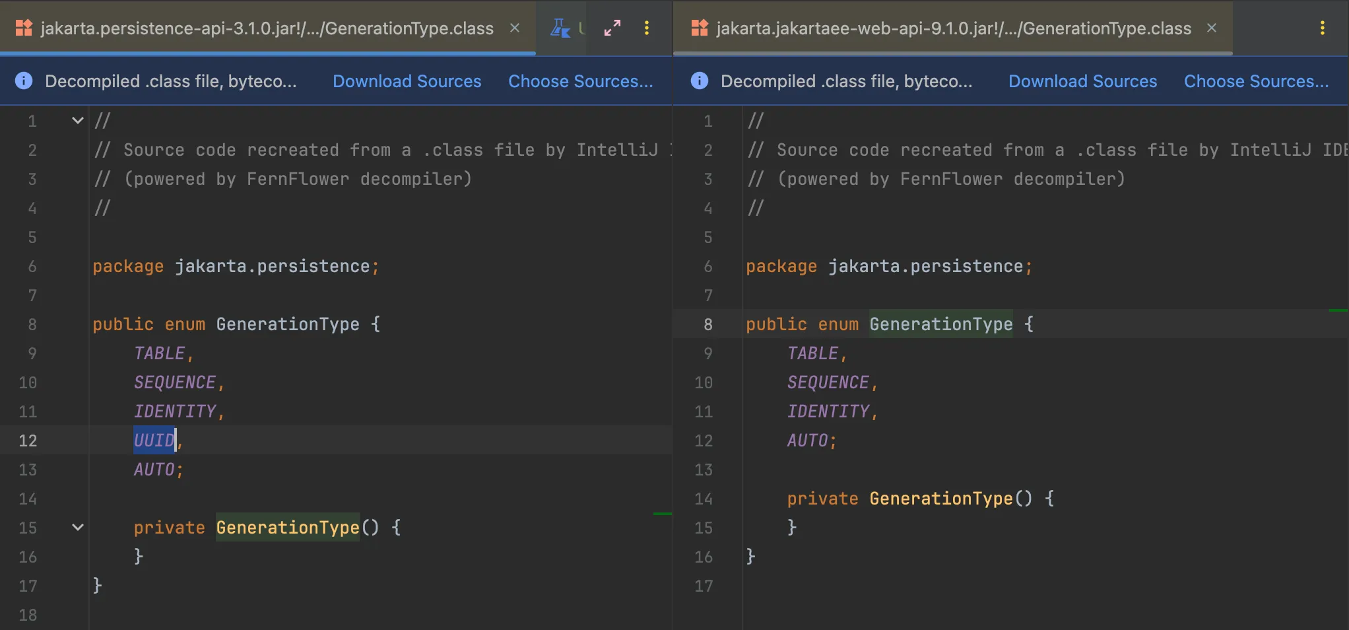
Task: Close the jakarta.jakartaee-web-api-9.1.0 tab
Action: [x=1212, y=28]
